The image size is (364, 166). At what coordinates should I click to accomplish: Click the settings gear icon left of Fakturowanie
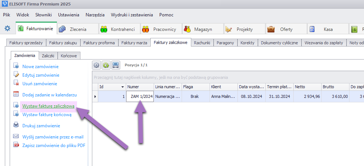[x=7, y=29]
